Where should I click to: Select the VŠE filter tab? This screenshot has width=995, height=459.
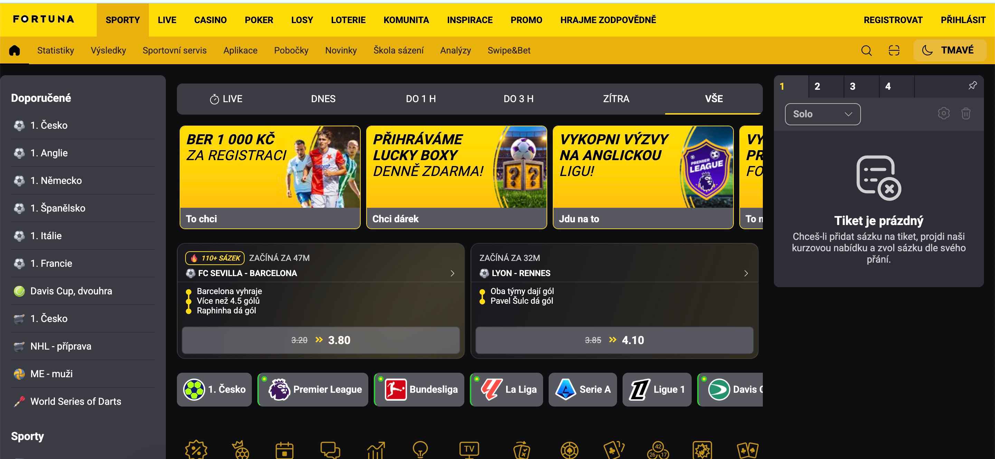point(713,99)
